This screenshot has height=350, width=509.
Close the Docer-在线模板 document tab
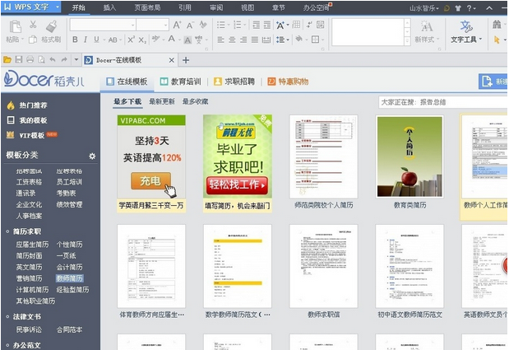click(172, 60)
